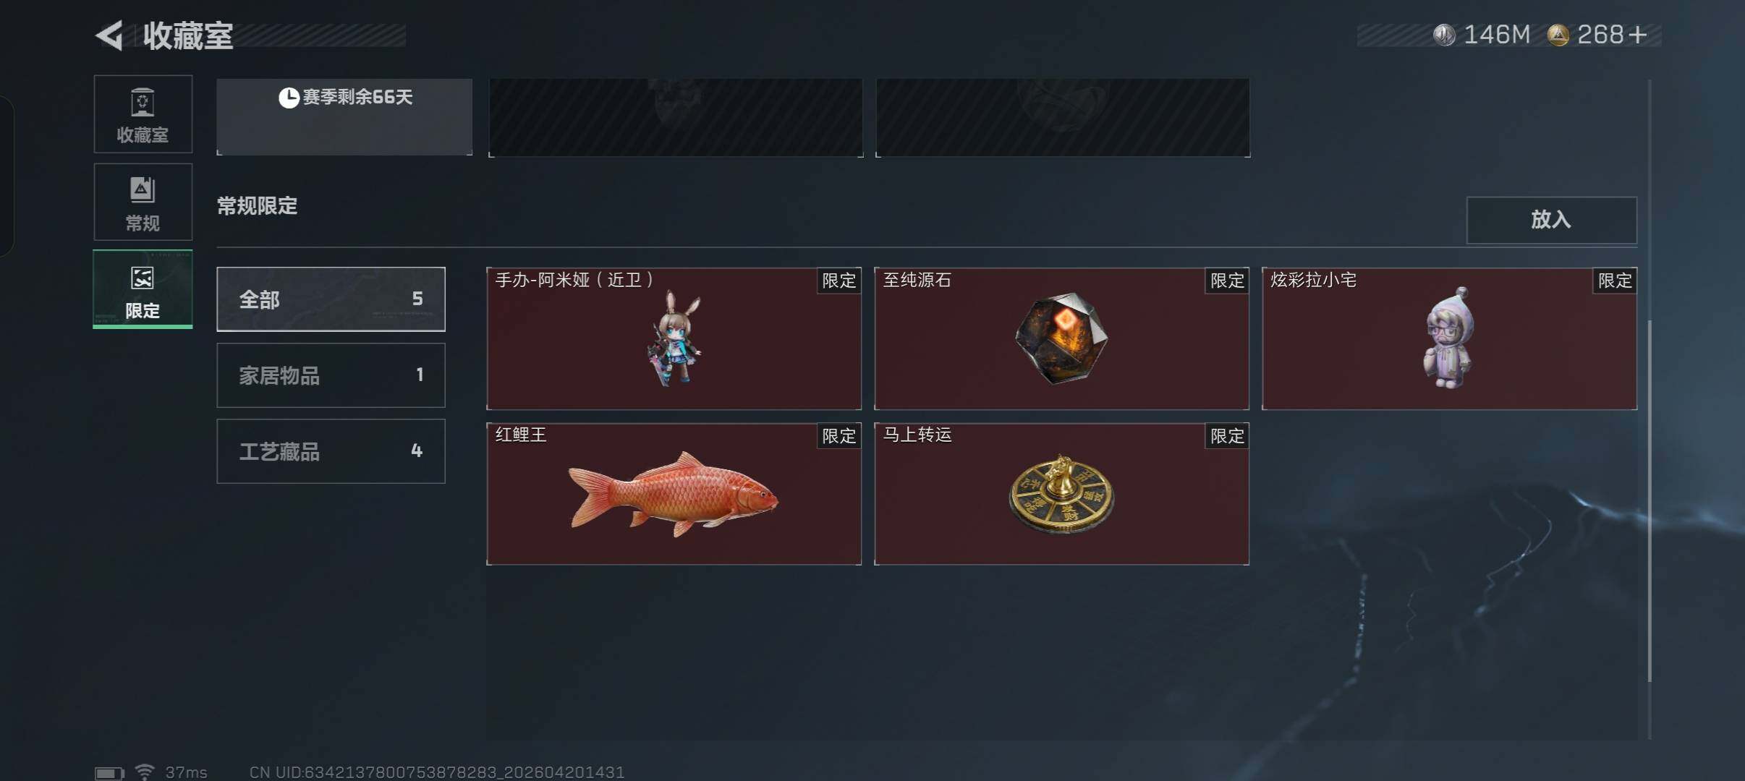
Task: Select the 手办-阿米娅（近卫）item card
Action: point(674,338)
